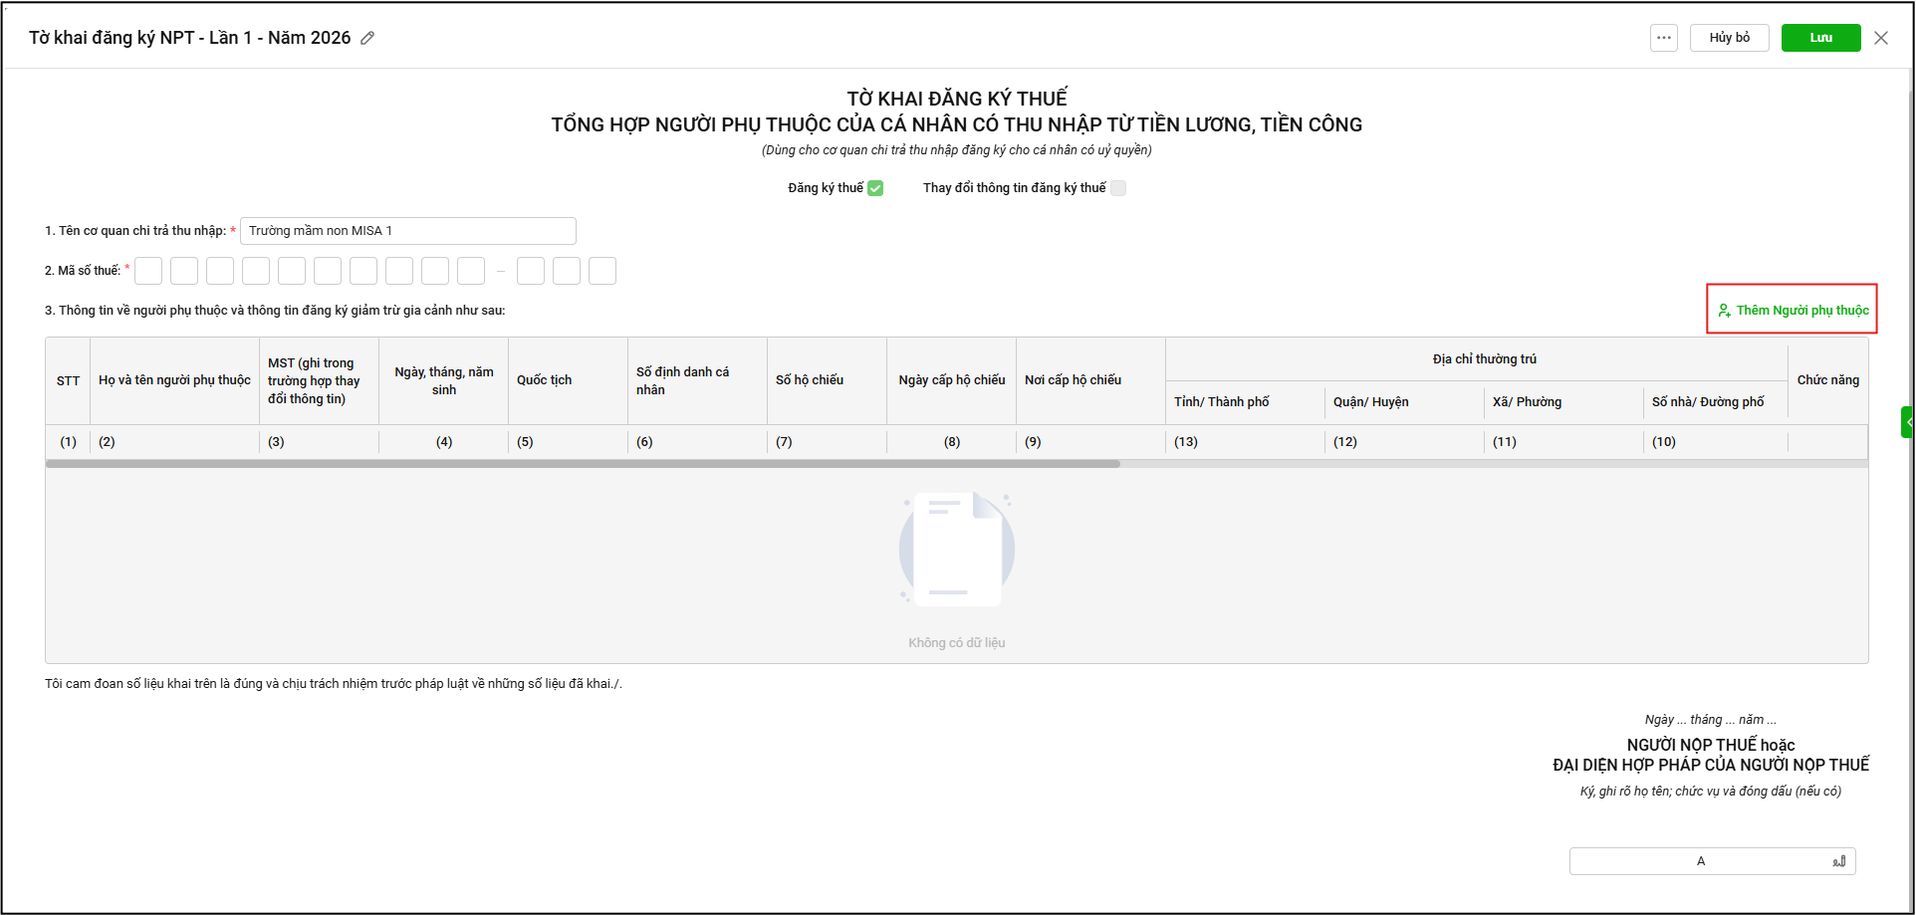Viewport: 1916px width, 915px height.
Task: Click the signature pen icon in signer field
Action: [1838, 861]
